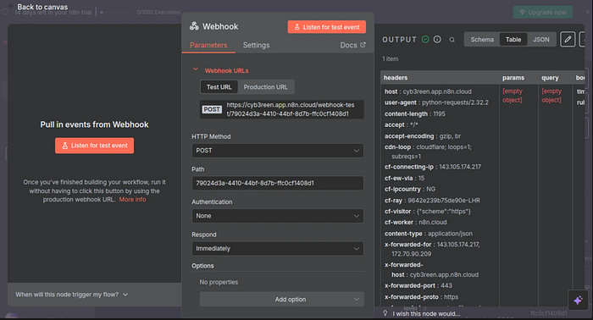
Task: Click the cf-ipcountry NG row
Action: tap(409, 189)
